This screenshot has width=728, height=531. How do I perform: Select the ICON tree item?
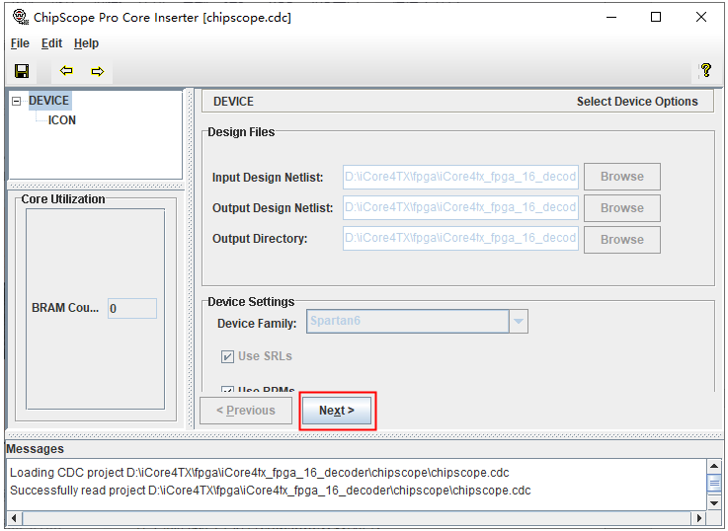(x=62, y=120)
